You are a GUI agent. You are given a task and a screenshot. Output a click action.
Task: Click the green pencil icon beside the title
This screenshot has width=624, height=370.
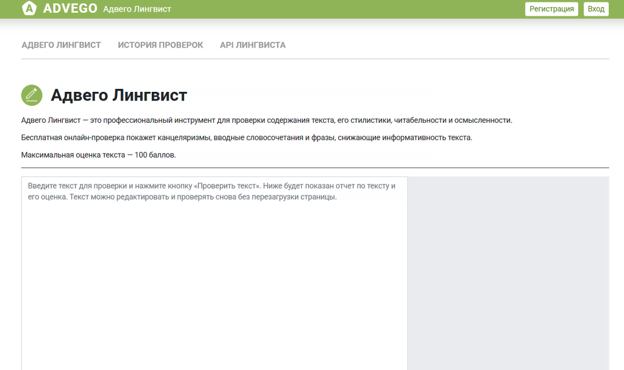click(x=32, y=95)
